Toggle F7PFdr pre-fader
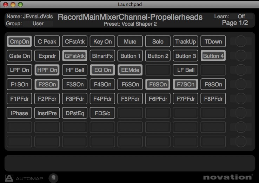The height and width of the screenshot is (183, 259). click(x=186, y=99)
